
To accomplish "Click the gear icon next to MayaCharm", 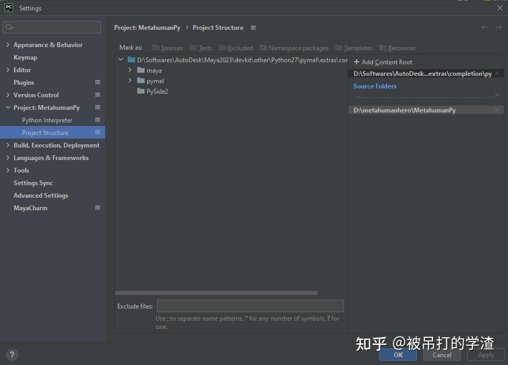I will pos(97,208).
